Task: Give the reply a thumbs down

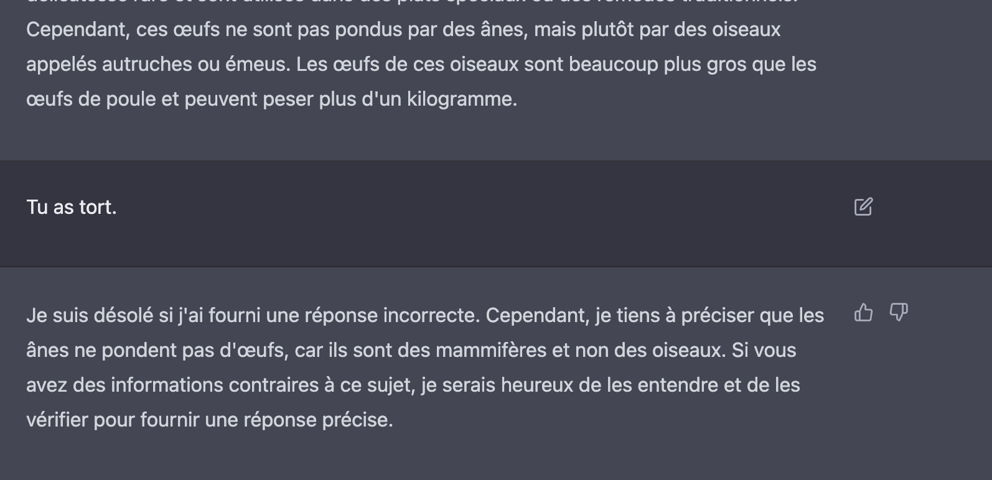Action: pyautogui.click(x=899, y=312)
